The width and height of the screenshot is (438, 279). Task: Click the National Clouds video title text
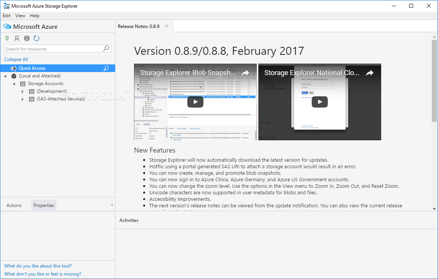pos(312,73)
